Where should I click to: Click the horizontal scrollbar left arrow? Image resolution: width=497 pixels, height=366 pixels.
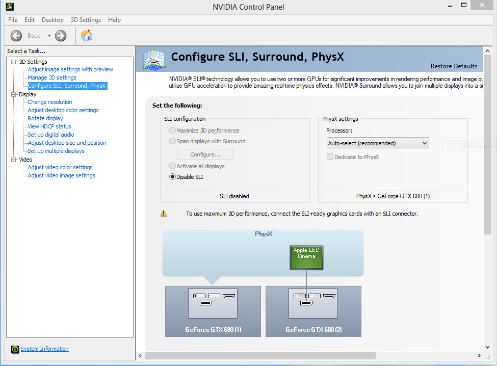[140, 355]
